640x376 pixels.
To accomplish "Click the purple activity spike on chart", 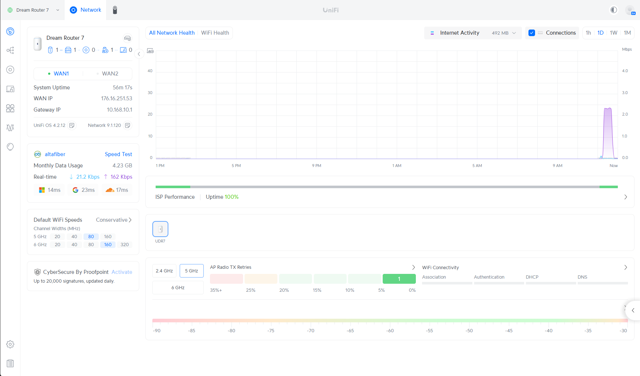I will 608,133.
